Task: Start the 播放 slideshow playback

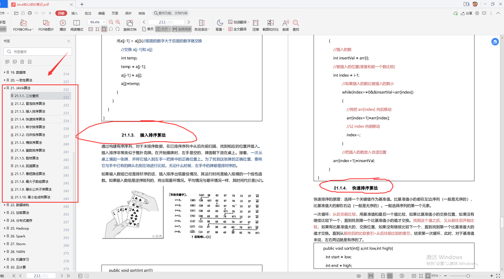Action: [x=63, y=26]
